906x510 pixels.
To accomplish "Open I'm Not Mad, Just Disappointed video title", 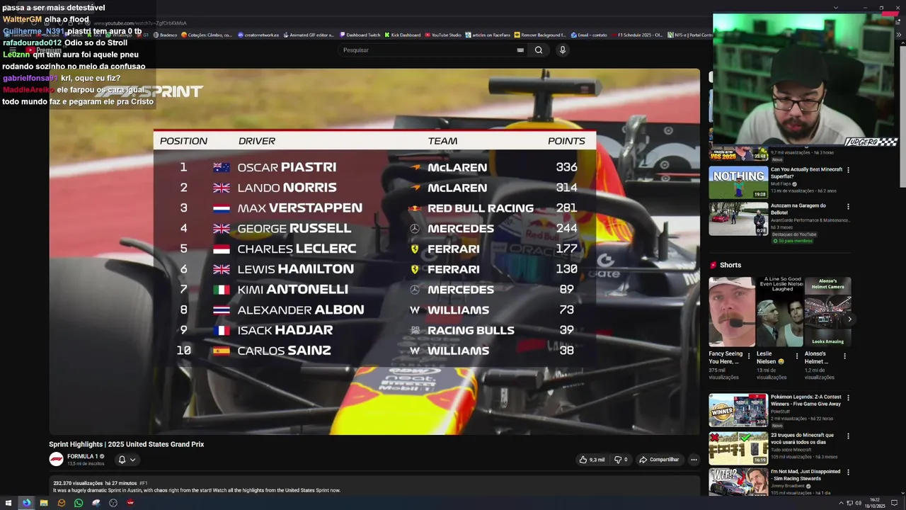I will [x=805, y=475].
